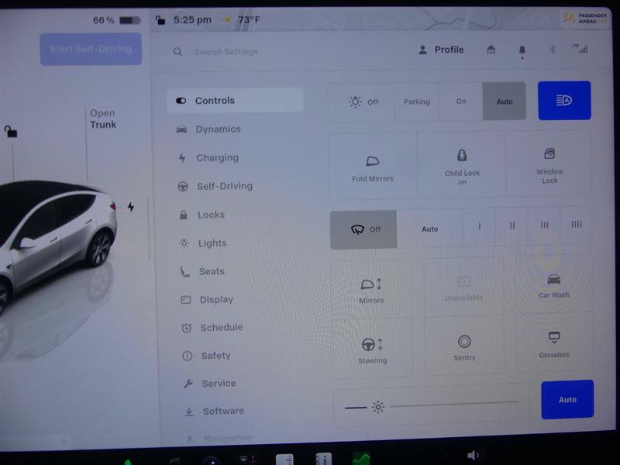Set wipers to speed I
620x465 pixels.
pyautogui.click(x=479, y=226)
